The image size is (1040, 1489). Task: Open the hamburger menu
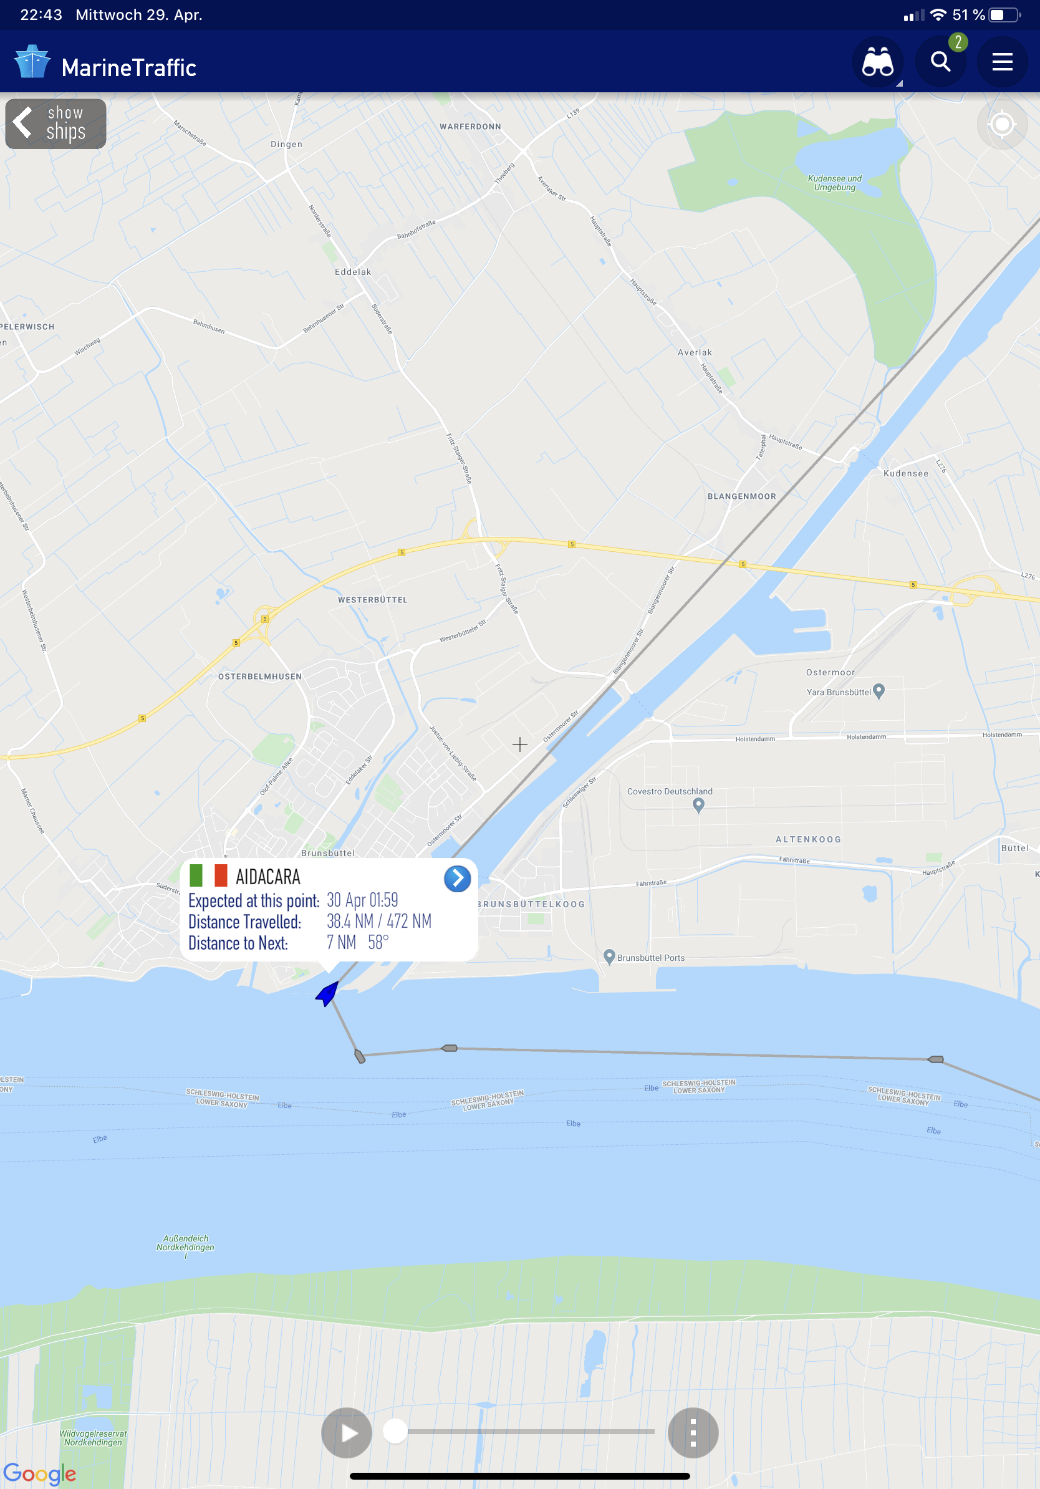pos(1003,62)
